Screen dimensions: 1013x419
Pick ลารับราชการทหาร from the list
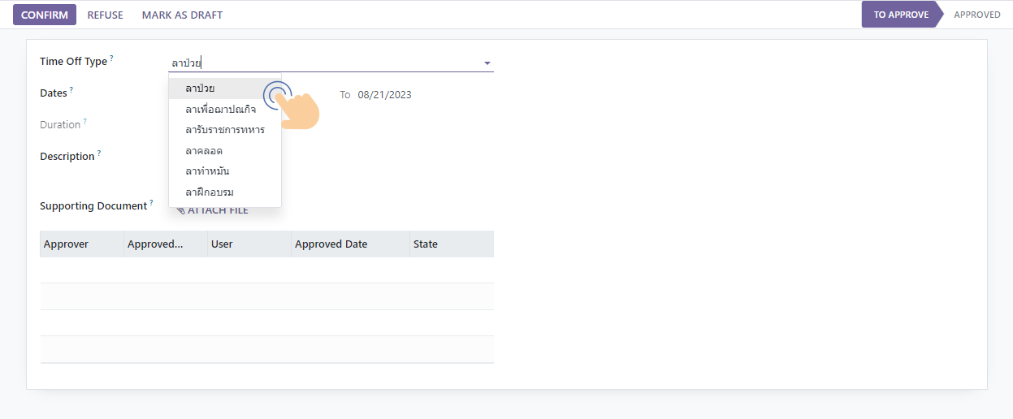tap(224, 130)
